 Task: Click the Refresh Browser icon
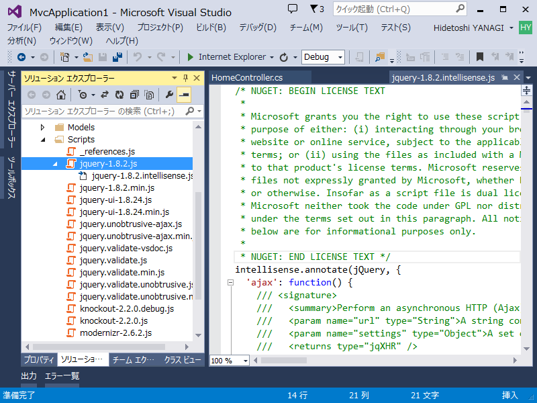(283, 57)
